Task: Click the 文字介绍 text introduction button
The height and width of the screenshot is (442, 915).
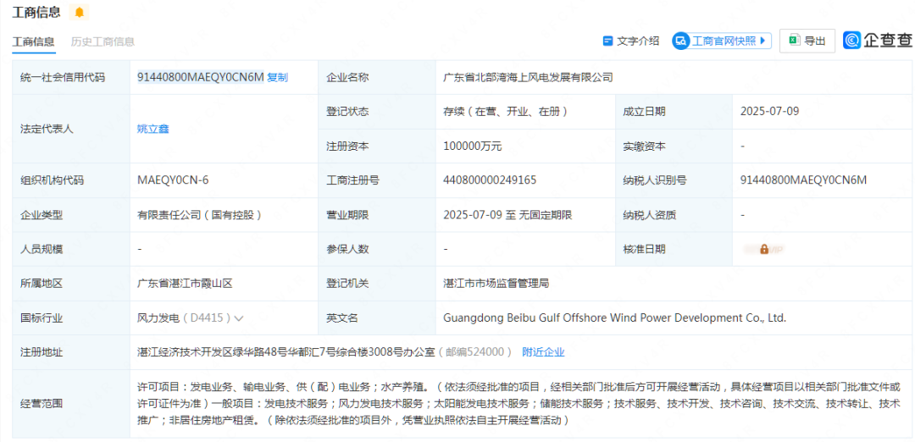Action: pos(630,41)
